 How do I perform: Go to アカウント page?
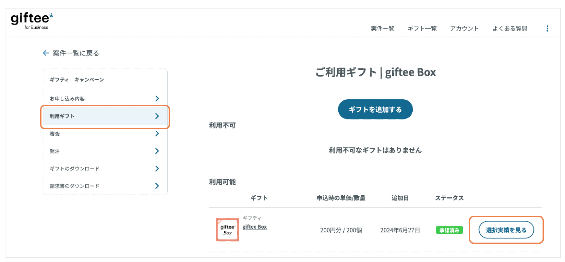(464, 29)
